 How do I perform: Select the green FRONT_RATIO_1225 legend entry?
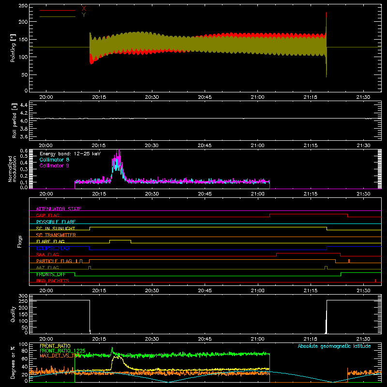62,350
